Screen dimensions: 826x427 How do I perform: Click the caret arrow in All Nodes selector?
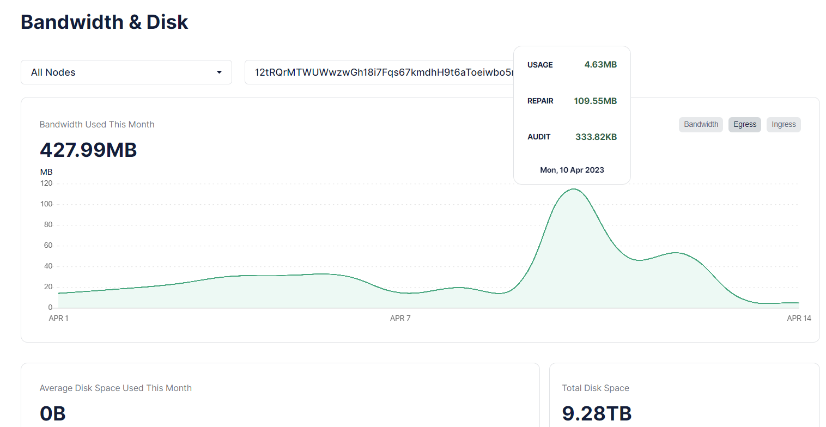219,72
